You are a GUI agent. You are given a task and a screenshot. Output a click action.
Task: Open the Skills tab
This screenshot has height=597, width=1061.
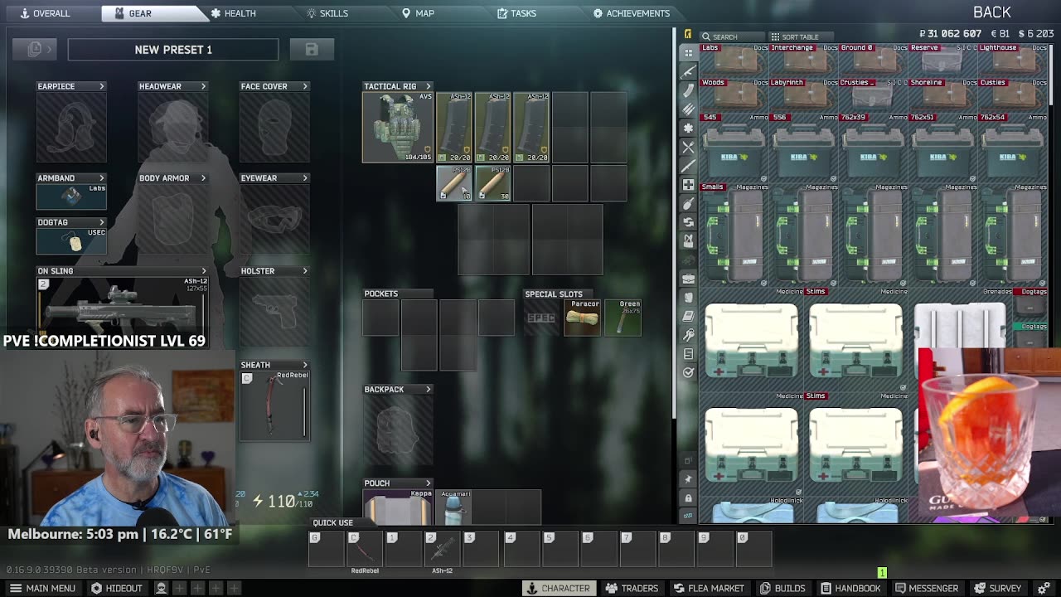[327, 13]
